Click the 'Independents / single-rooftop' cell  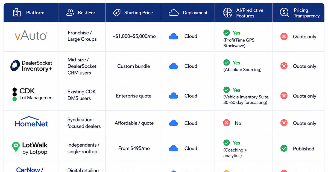[x=83, y=148]
